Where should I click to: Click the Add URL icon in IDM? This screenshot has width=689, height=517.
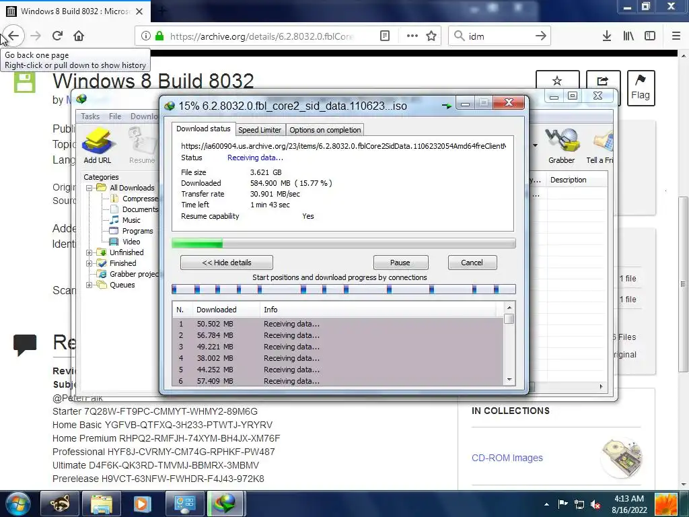[98, 145]
